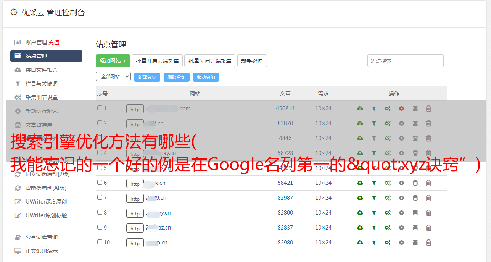Click the cloud upload icon in row 3

click(x=360, y=138)
